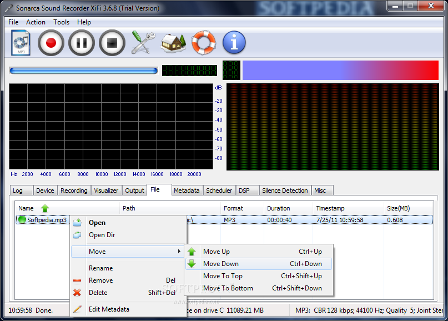Select the Softpedia.mp3 file row
The width and height of the screenshot is (448, 321).
click(224, 220)
